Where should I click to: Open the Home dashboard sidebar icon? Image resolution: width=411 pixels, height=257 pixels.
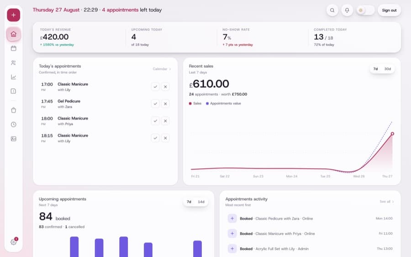pyautogui.click(x=14, y=34)
